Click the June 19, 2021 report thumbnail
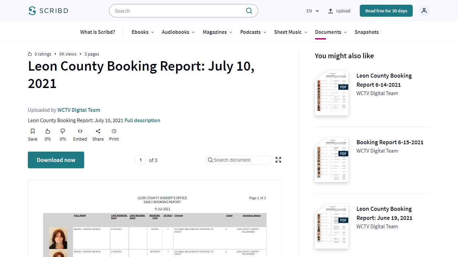Viewport: 458px width, 257px height. click(x=332, y=227)
